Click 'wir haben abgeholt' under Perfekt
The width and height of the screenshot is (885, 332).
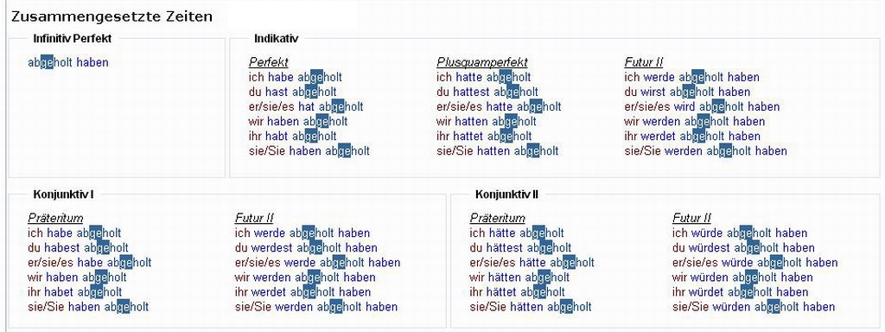point(298,121)
